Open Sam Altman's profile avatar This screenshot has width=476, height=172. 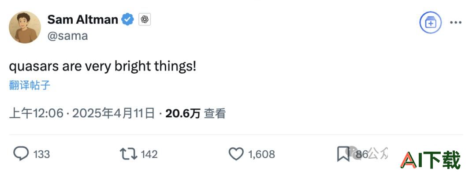coord(25,27)
